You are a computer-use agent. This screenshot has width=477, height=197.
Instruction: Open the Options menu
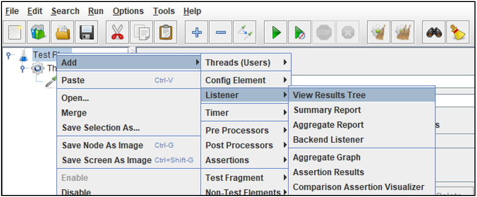click(x=128, y=11)
